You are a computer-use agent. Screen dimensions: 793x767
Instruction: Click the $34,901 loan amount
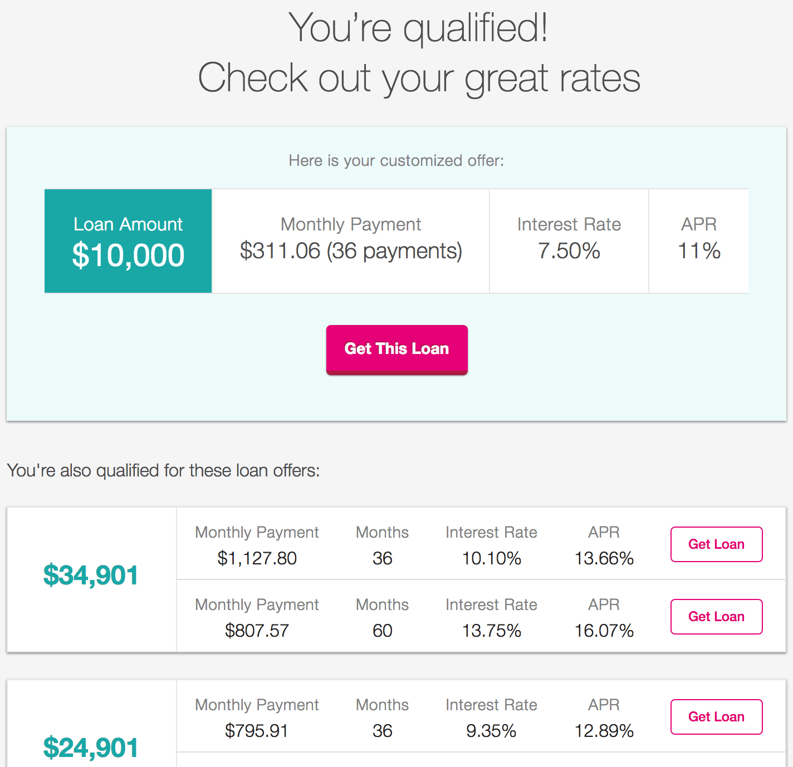(x=91, y=575)
